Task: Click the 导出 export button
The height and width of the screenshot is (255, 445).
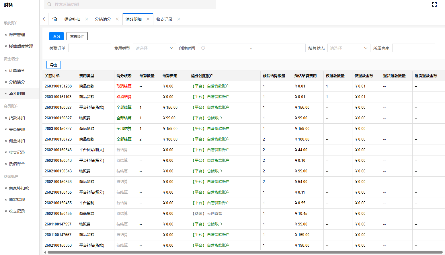Action: 53,65
